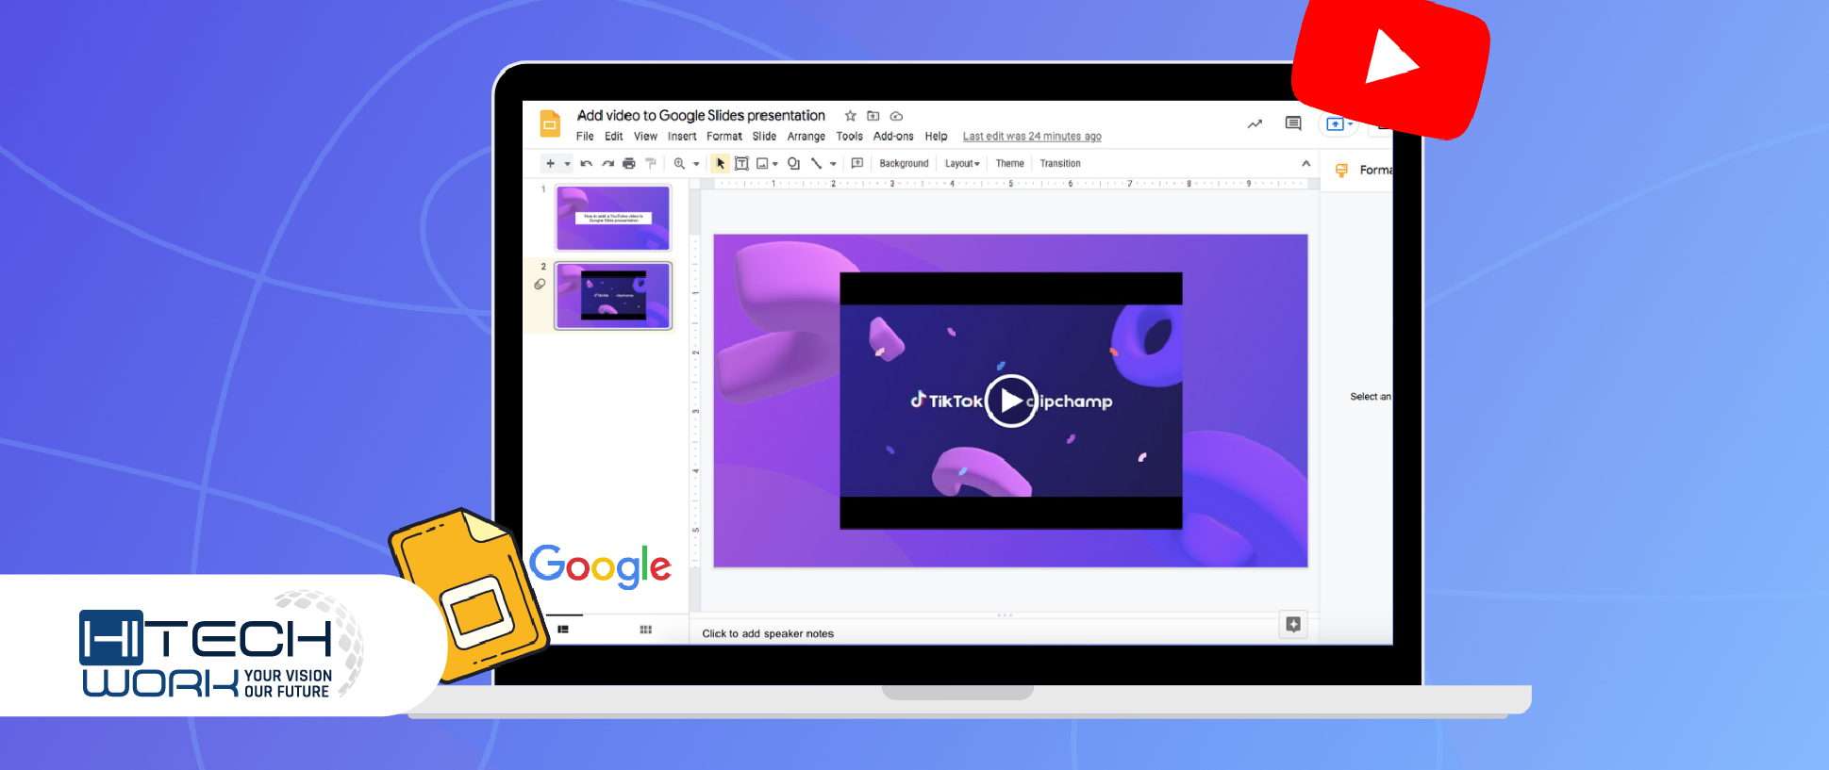Image resolution: width=1829 pixels, height=770 pixels.
Task: Click the Paint format roller icon
Action: pos(651,163)
